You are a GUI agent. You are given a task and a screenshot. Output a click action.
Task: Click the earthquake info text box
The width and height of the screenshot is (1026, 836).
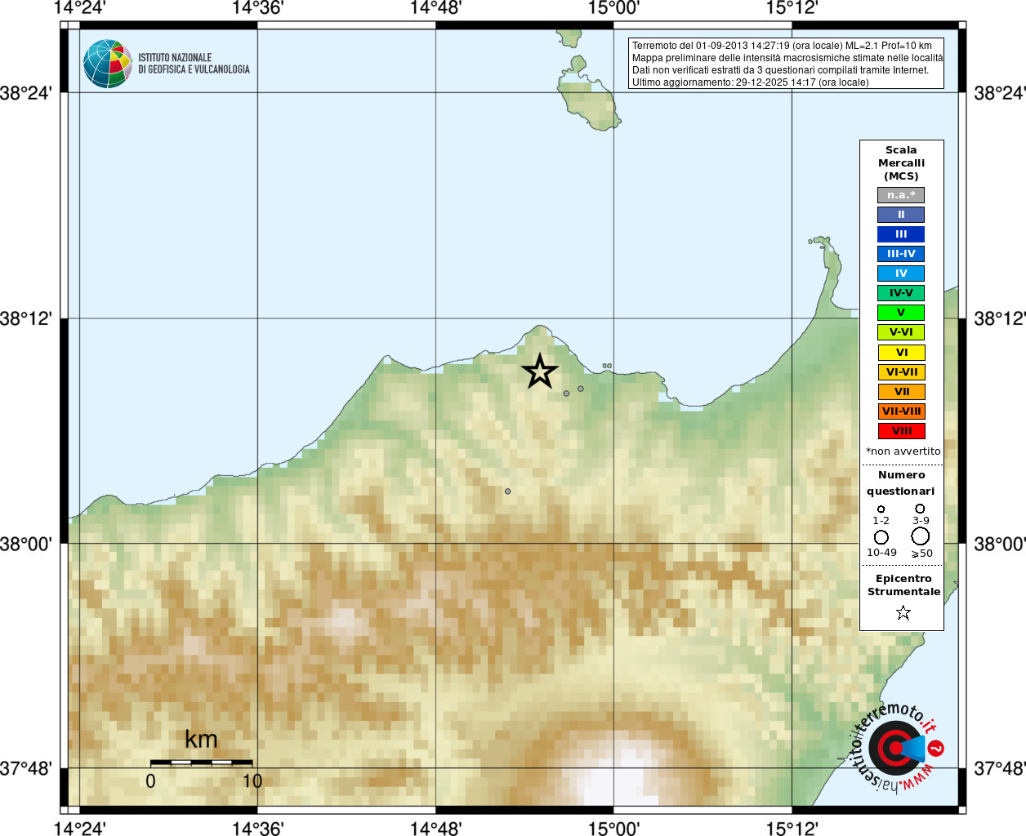tap(786, 64)
